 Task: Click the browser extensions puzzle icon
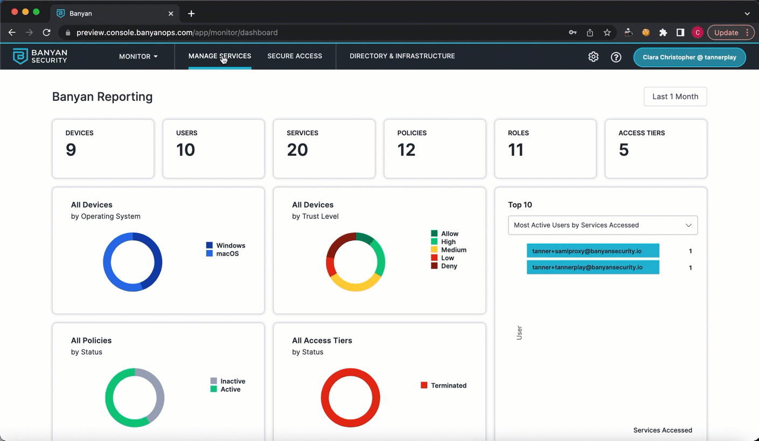(663, 32)
